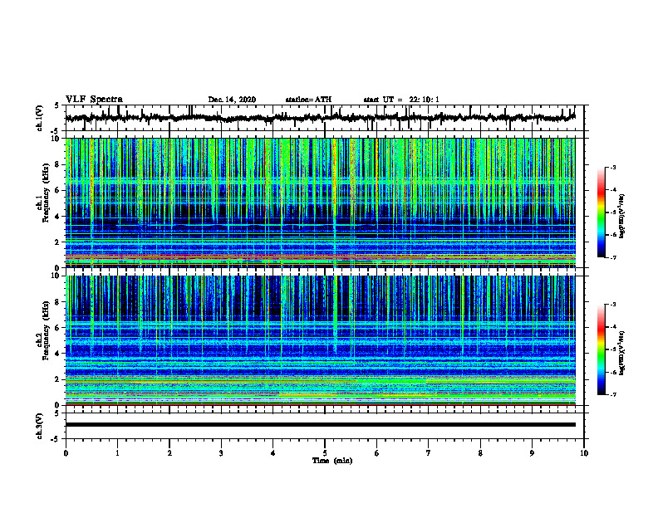Viewport: 658px width, 508px height.
Task: Click the ch.1 color bar log(PSD) label
Action: point(622,217)
